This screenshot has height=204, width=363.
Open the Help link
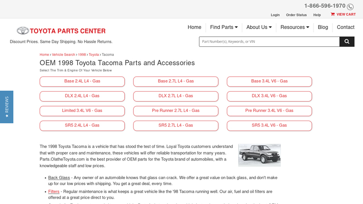point(317,15)
